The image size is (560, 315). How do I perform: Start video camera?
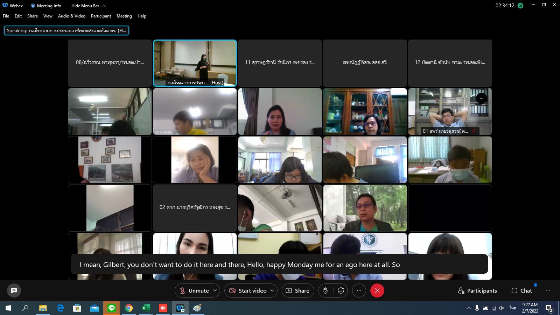coord(248,290)
